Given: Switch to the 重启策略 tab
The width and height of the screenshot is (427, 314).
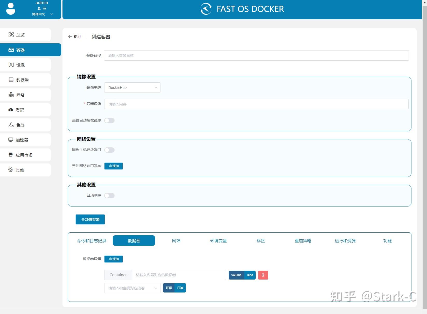Looking at the screenshot, I should 303,241.
